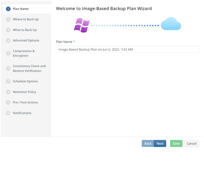Open the Retention Policy step
This screenshot has width=204, height=175.
coord(24,92)
